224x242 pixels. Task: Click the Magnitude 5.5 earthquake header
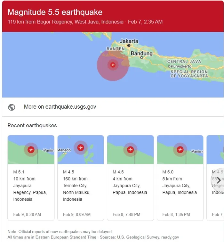[55, 12]
